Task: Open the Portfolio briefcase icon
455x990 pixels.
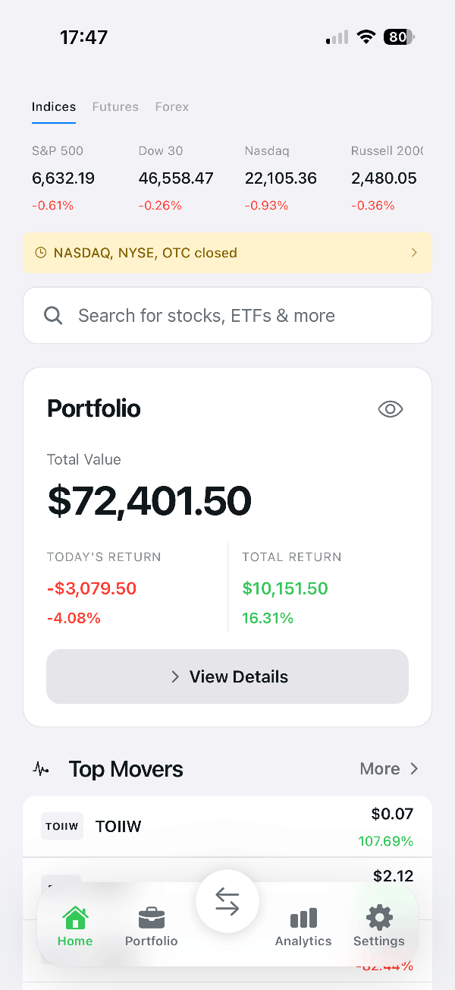Action: 152,919
